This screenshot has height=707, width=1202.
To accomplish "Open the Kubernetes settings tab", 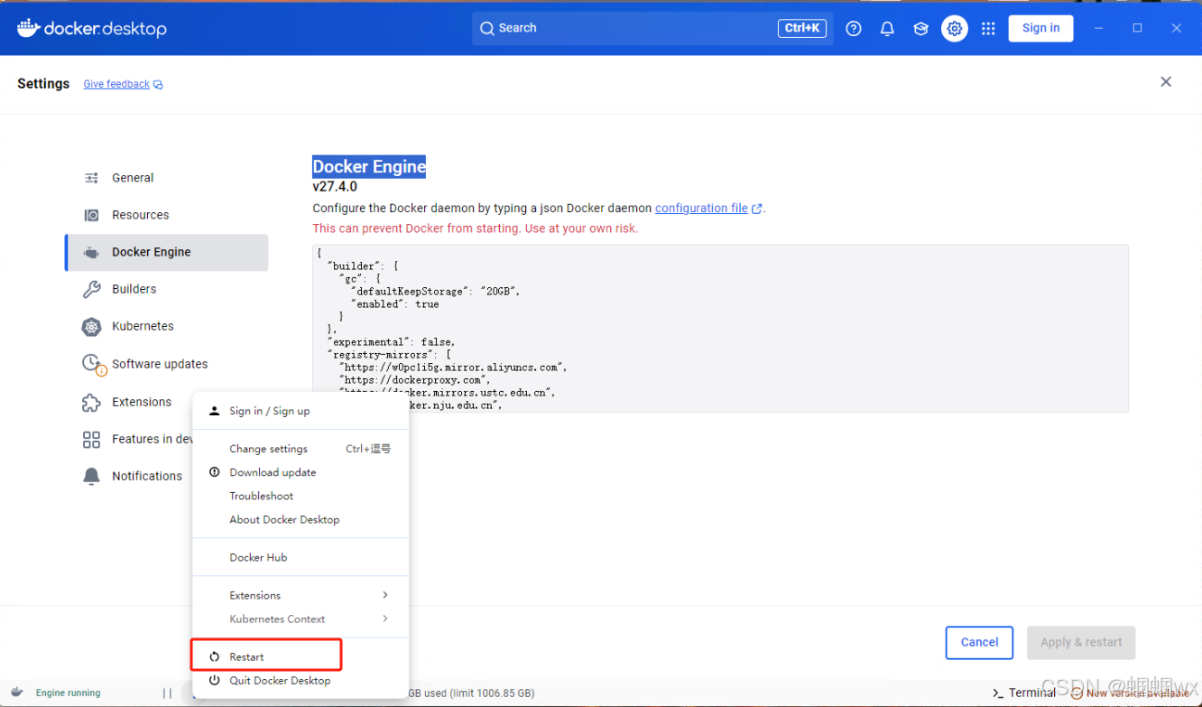I will point(166,327).
